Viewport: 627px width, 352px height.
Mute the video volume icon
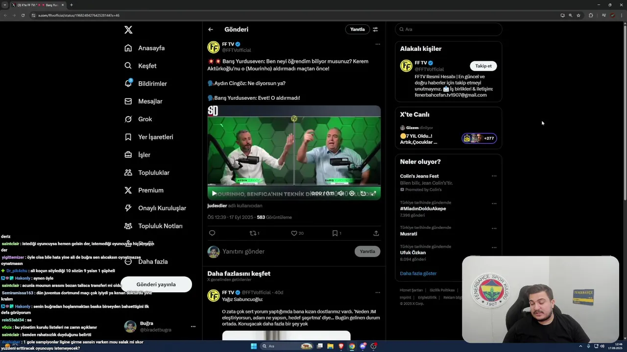[341, 194]
